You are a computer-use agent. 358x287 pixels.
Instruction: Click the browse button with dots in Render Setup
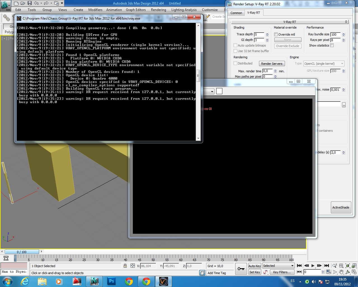(344, 105)
